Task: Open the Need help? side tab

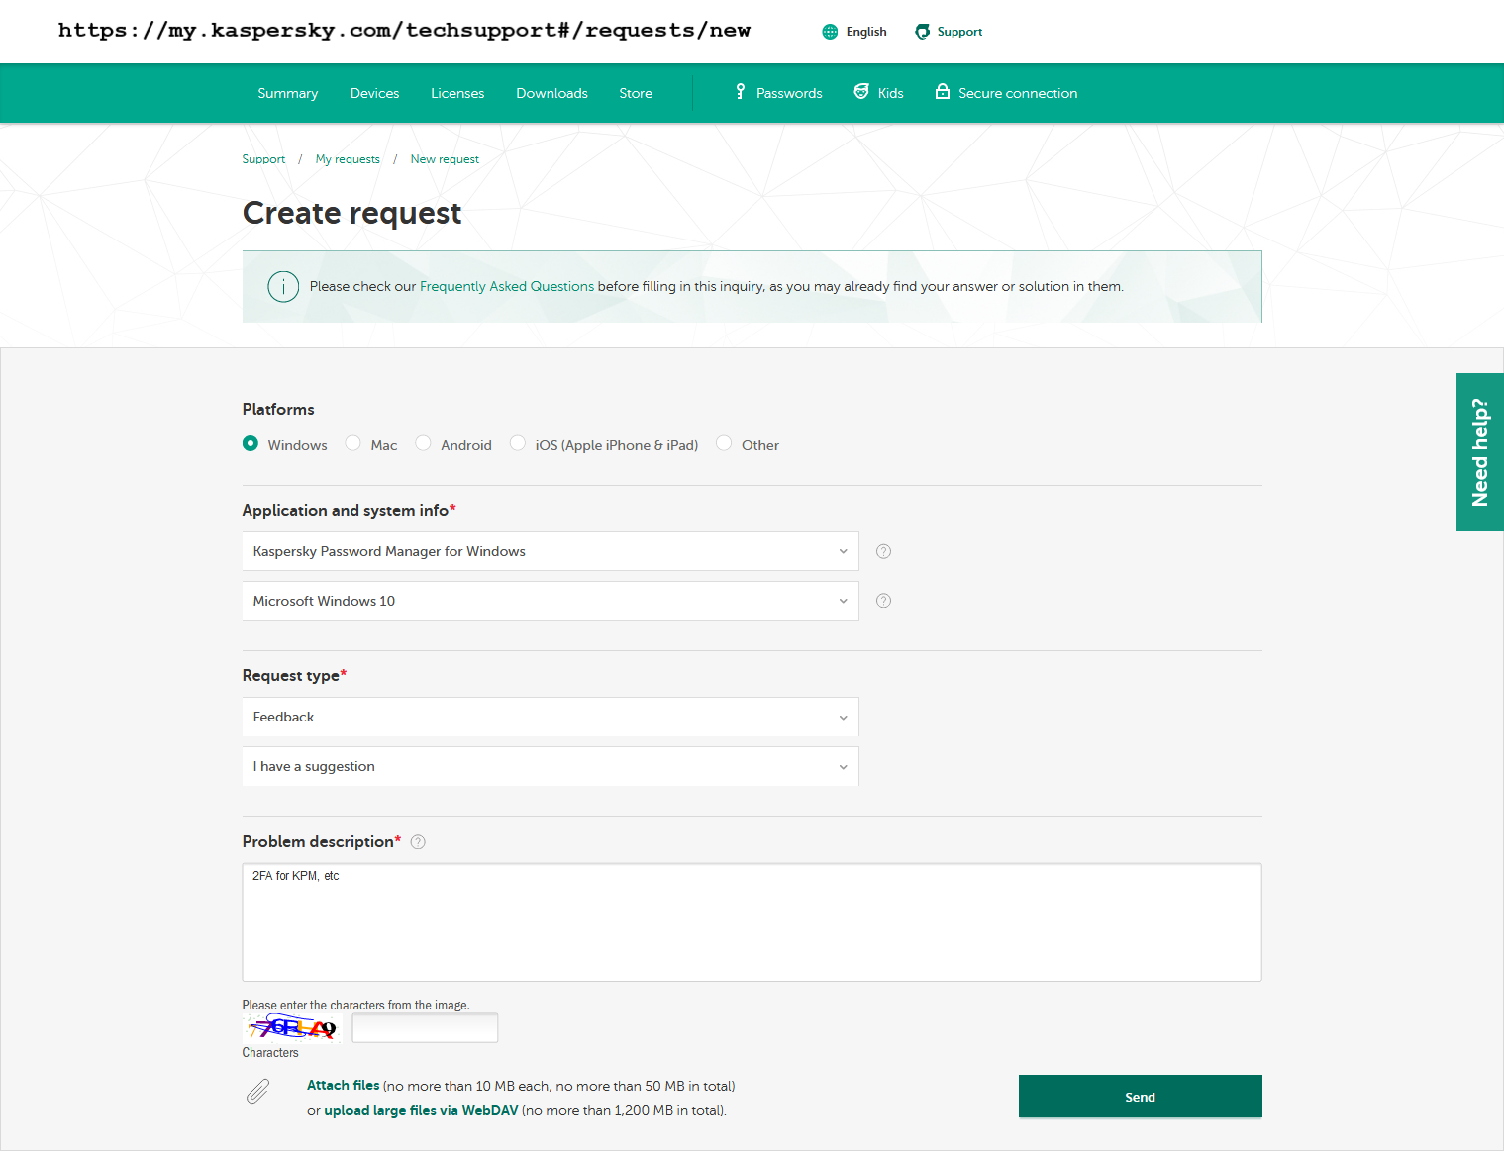Action: pos(1480,452)
